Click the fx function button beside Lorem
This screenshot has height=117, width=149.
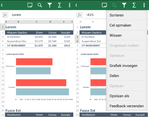(5, 15)
